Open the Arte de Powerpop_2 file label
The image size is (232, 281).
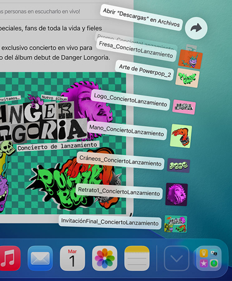point(145,71)
